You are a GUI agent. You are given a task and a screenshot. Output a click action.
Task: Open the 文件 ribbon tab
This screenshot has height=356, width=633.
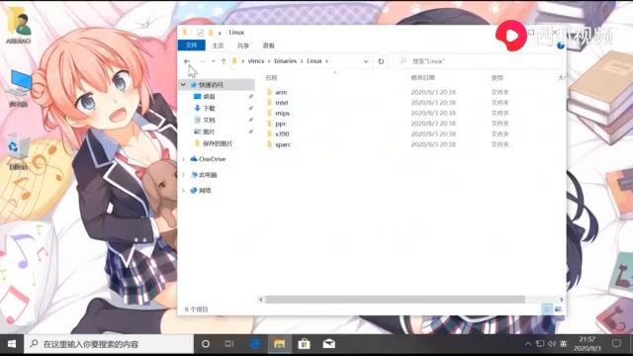point(192,45)
